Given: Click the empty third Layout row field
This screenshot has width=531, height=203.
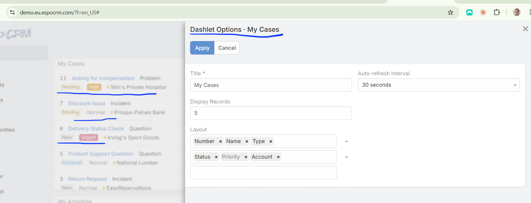Looking at the screenshot, I should (263, 173).
